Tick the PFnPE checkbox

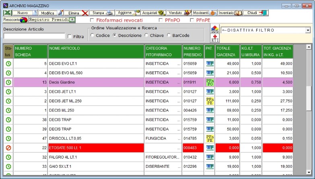click(192, 20)
